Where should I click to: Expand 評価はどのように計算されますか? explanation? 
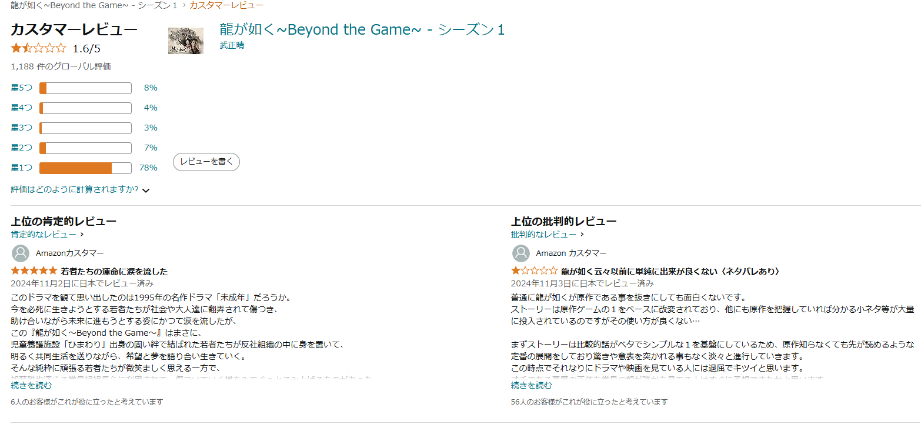[x=75, y=189]
